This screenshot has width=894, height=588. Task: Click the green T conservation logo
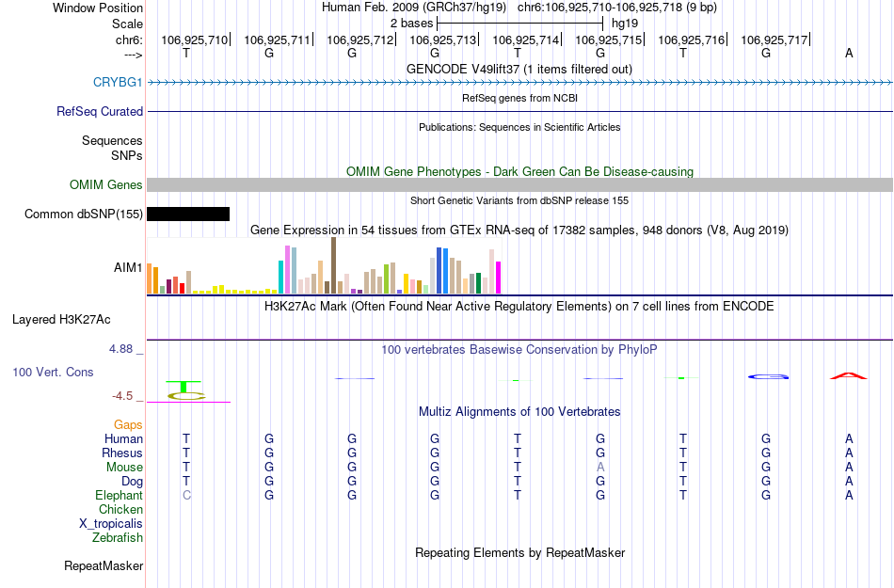184,387
